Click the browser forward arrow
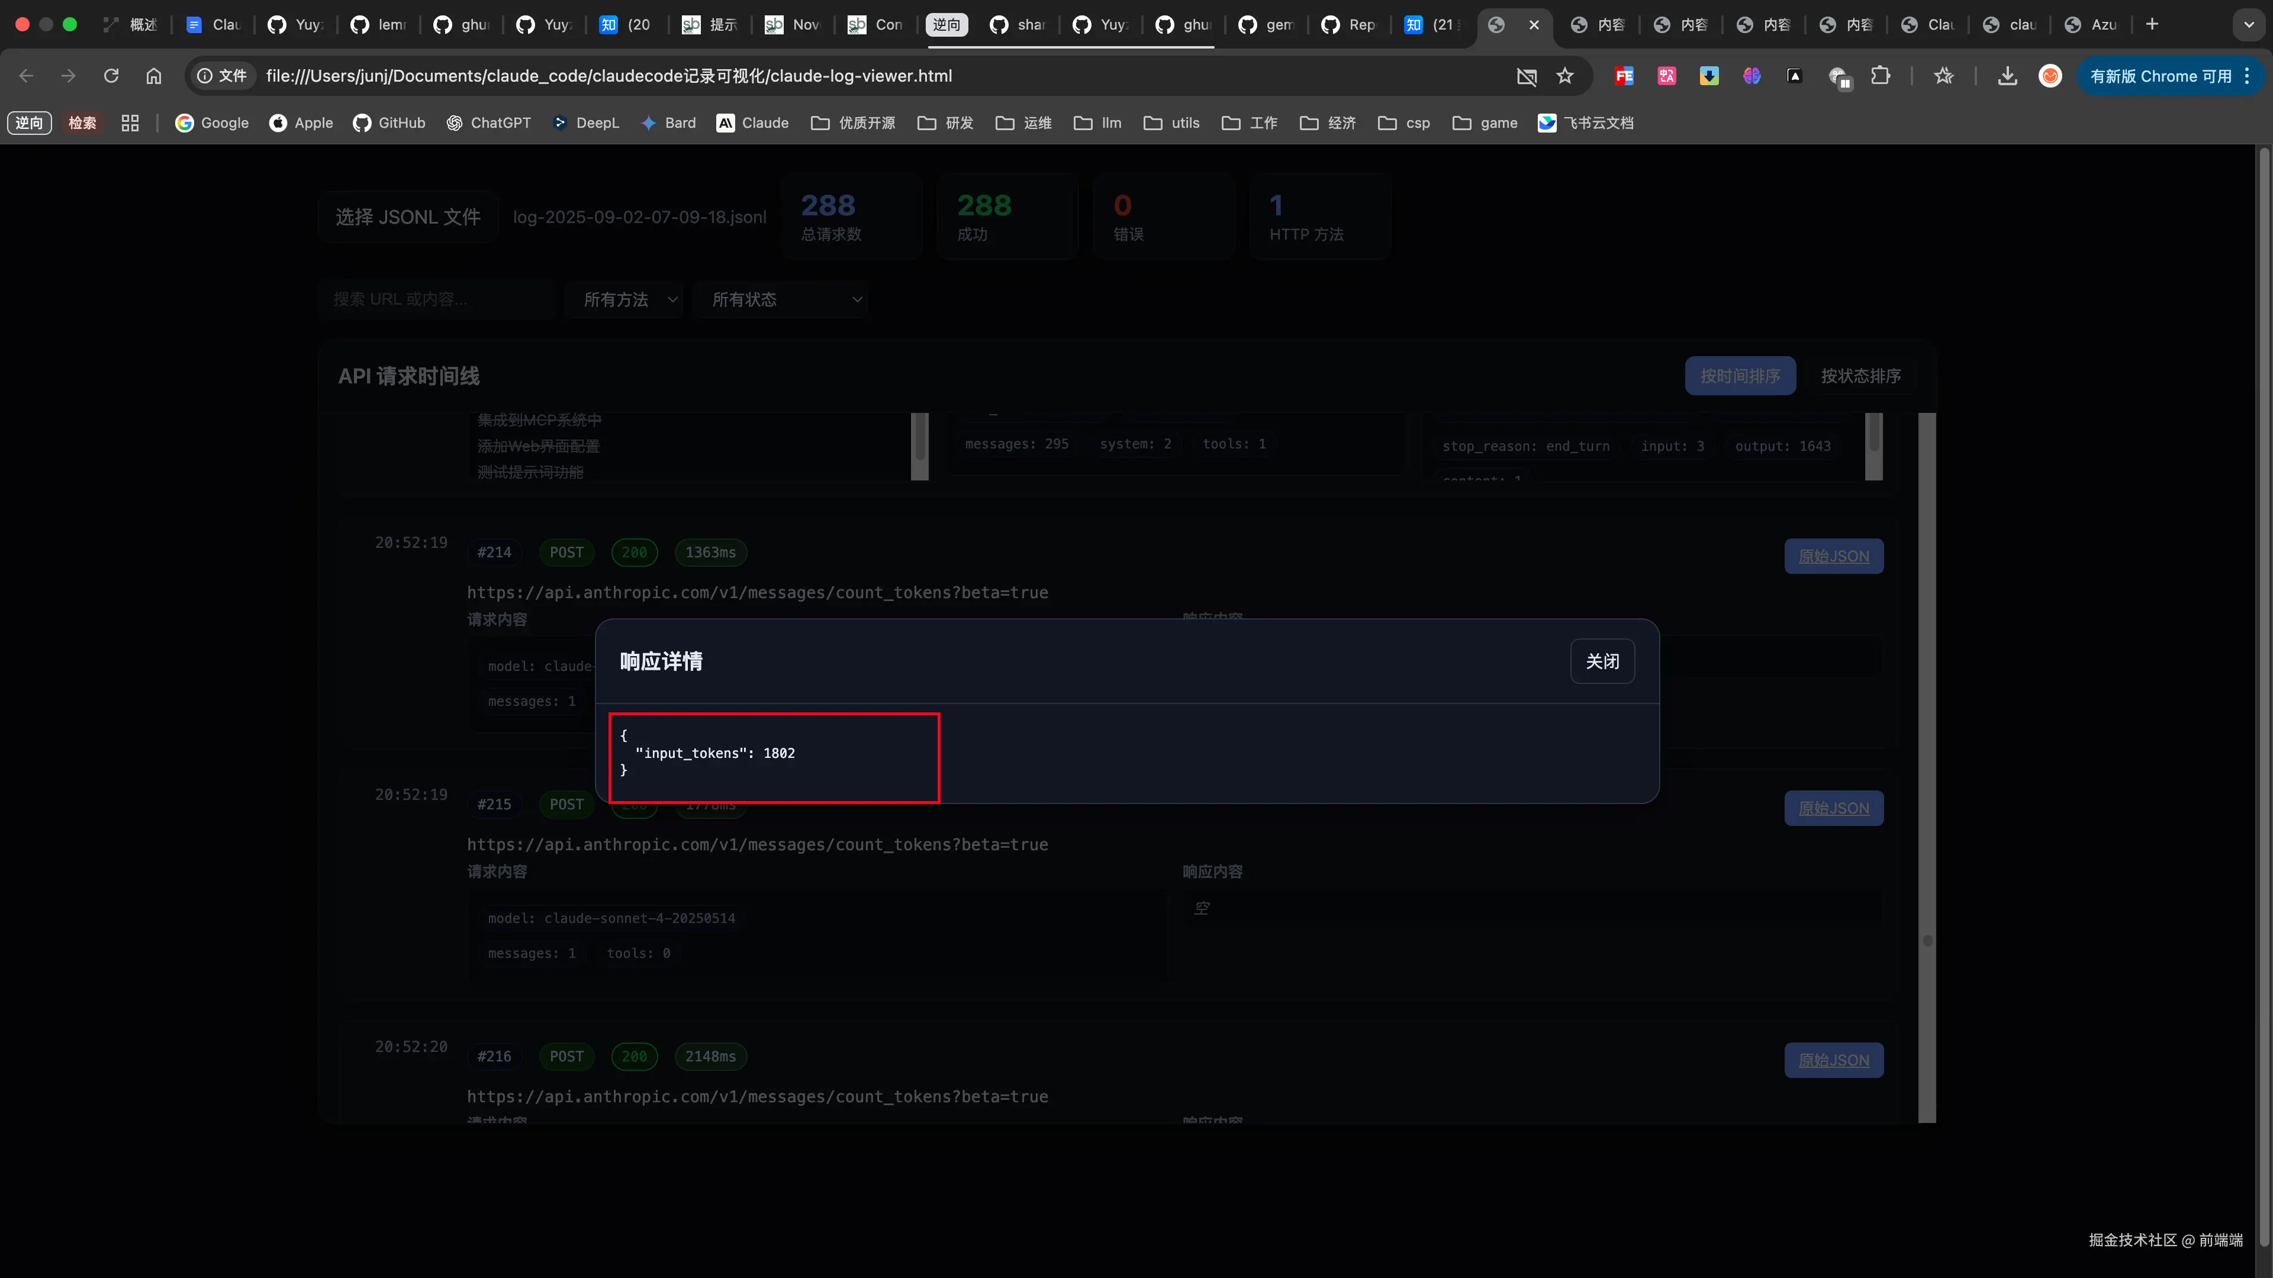 [x=69, y=76]
